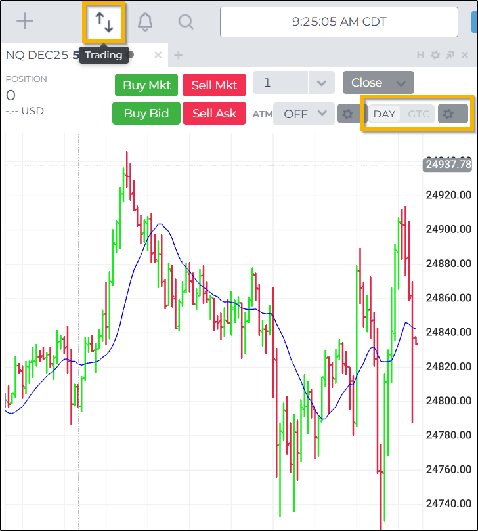Image resolution: width=478 pixels, height=531 pixels.
Task: Click the 24800.00 price axis label
Action: [x=448, y=400]
